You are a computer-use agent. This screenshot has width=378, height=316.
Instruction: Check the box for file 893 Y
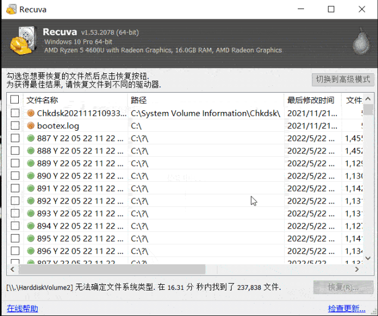click(15, 213)
